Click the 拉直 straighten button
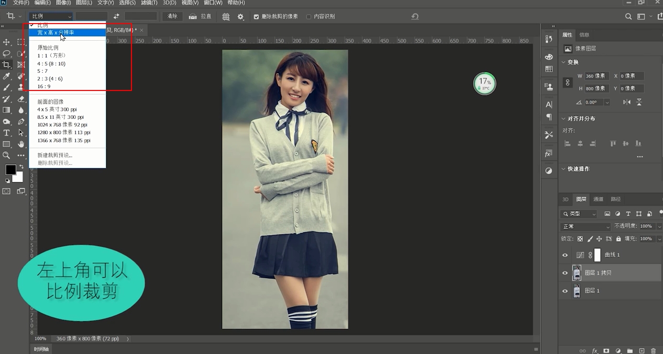 click(x=200, y=17)
